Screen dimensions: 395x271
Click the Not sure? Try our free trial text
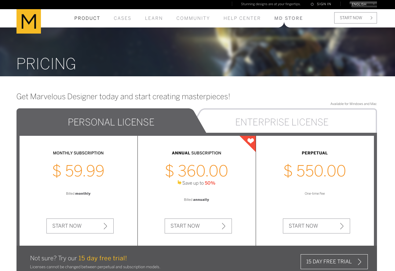pyautogui.click(x=79, y=258)
